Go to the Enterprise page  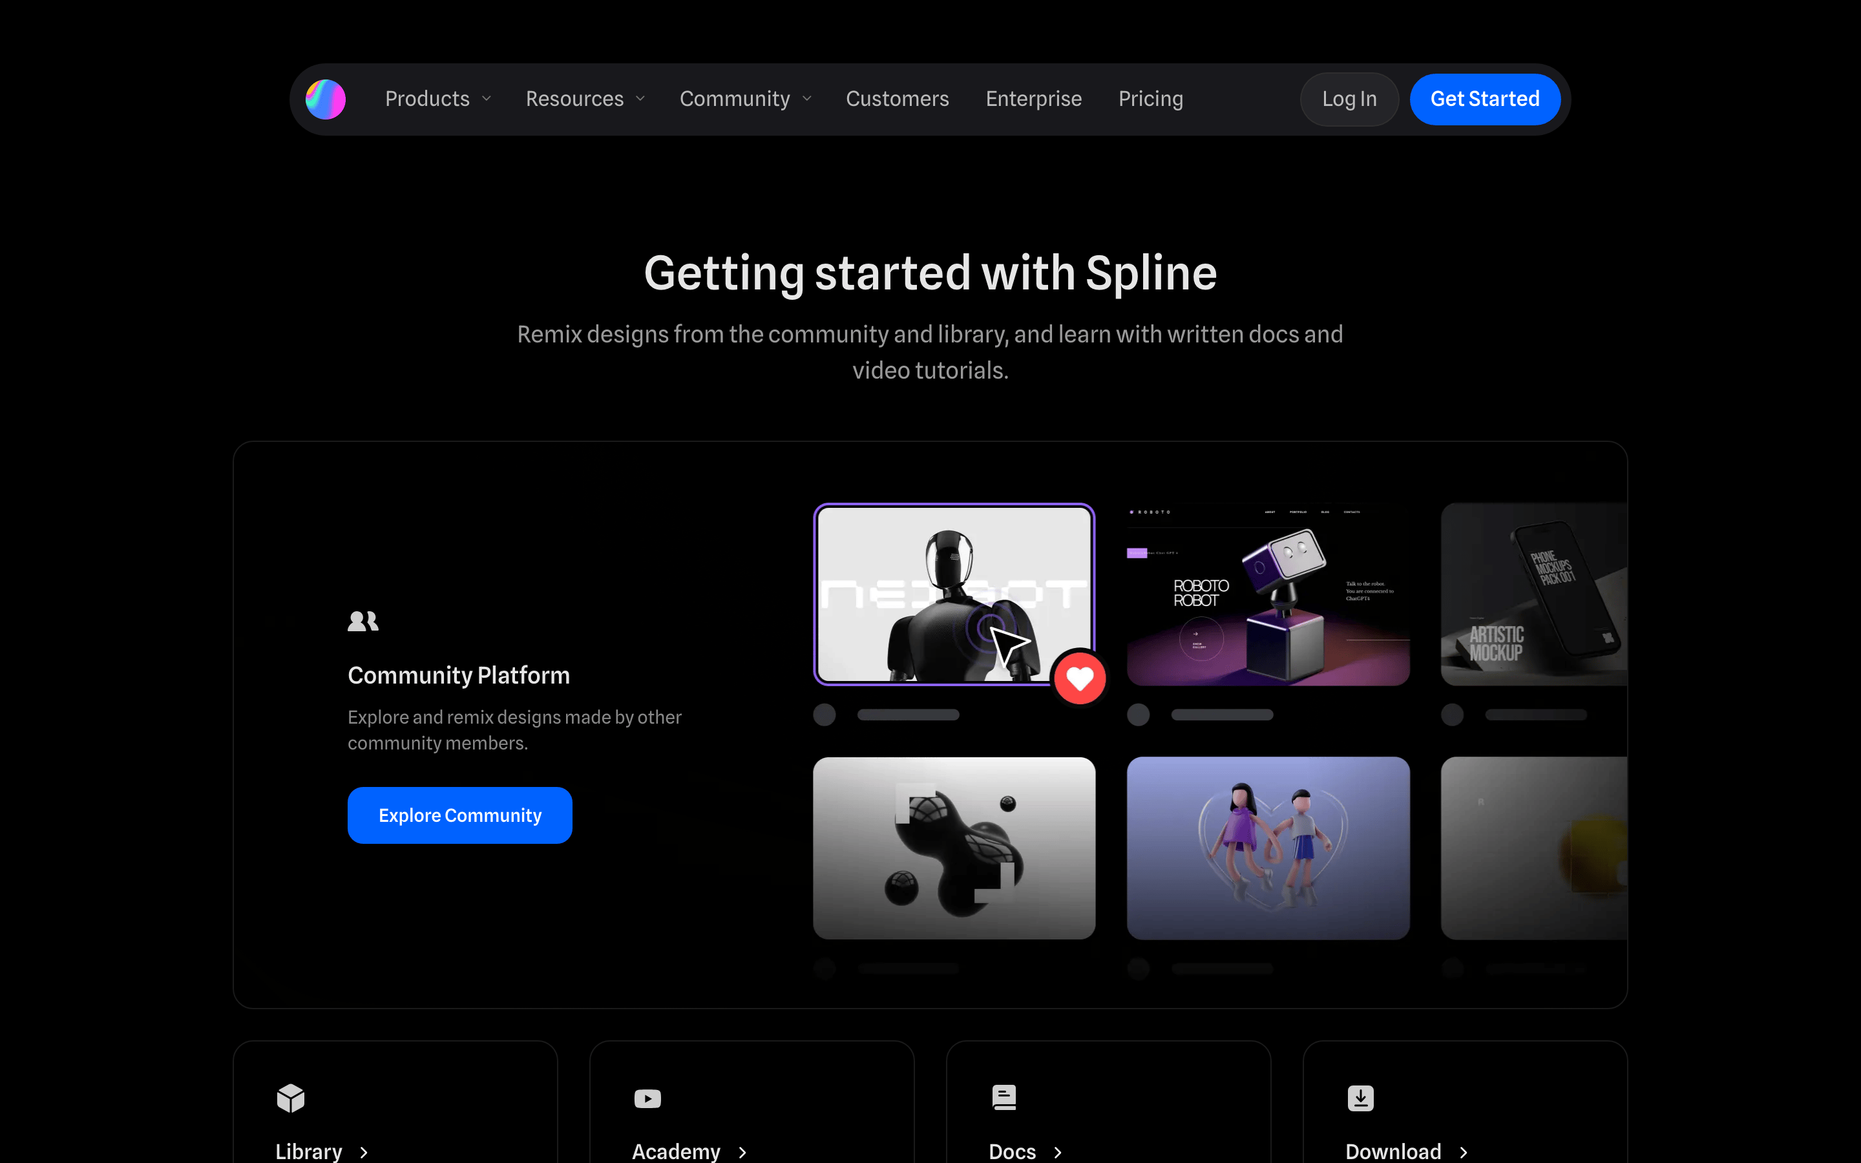pyautogui.click(x=1033, y=100)
